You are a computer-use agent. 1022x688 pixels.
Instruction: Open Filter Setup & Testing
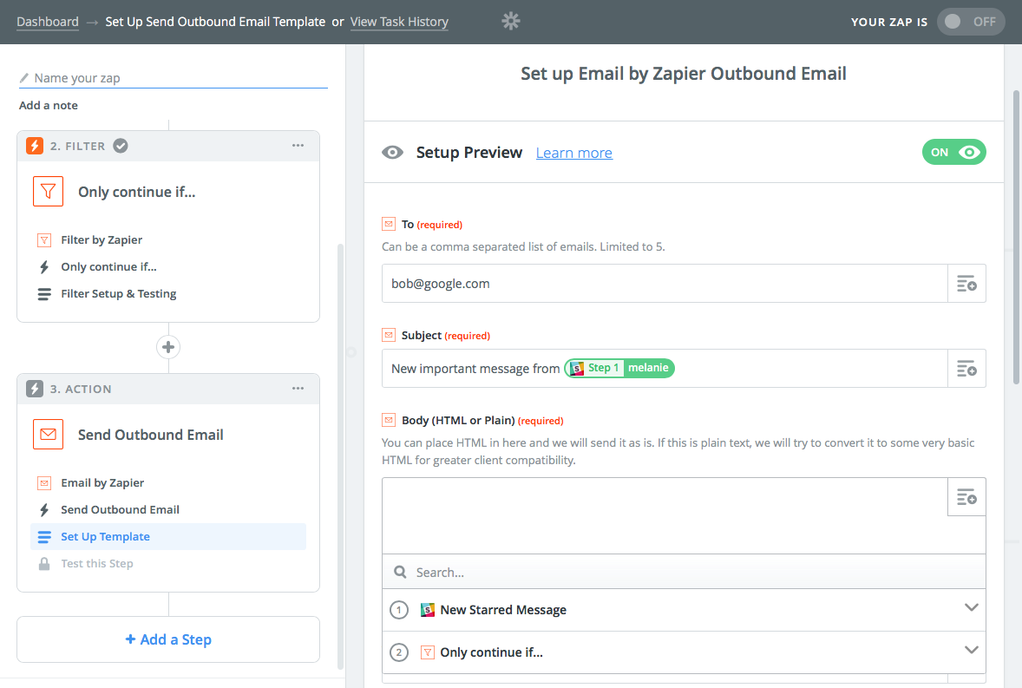[119, 294]
